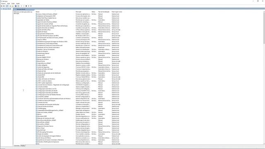The height and width of the screenshot is (149, 265).
Task: Switch to the Padrão tab
Action: [23, 146]
